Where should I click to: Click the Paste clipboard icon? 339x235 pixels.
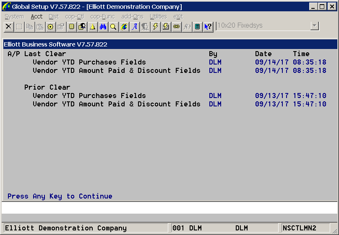tap(40, 27)
